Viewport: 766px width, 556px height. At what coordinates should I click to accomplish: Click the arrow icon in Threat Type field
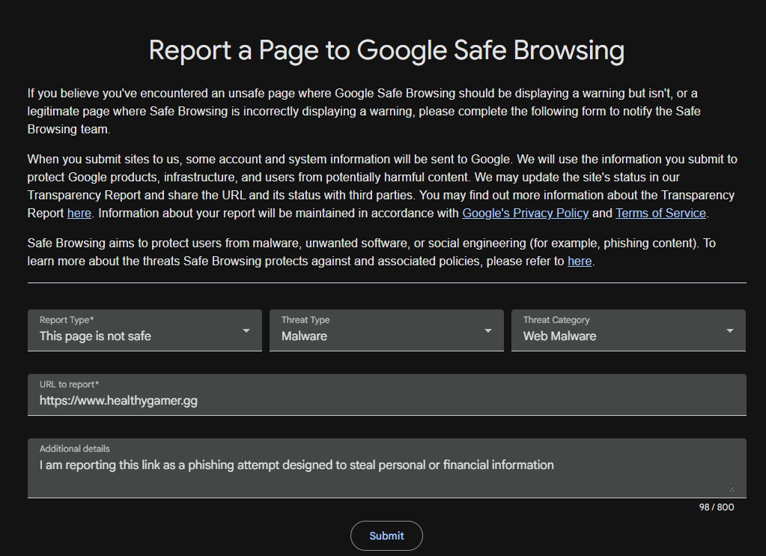click(x=487, y=331)
